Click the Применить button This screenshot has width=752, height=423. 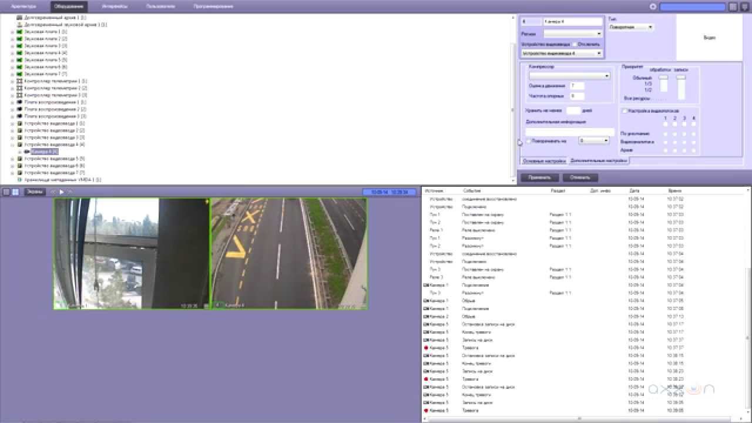(x=539, y=177)
